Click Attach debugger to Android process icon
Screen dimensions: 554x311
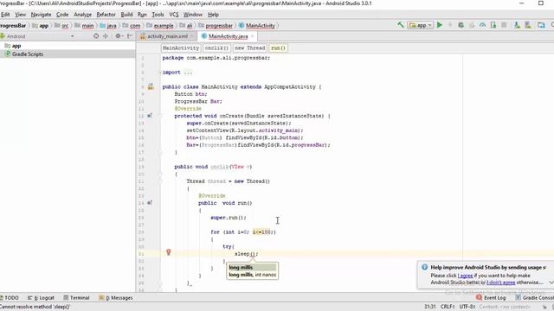[493, 25]
